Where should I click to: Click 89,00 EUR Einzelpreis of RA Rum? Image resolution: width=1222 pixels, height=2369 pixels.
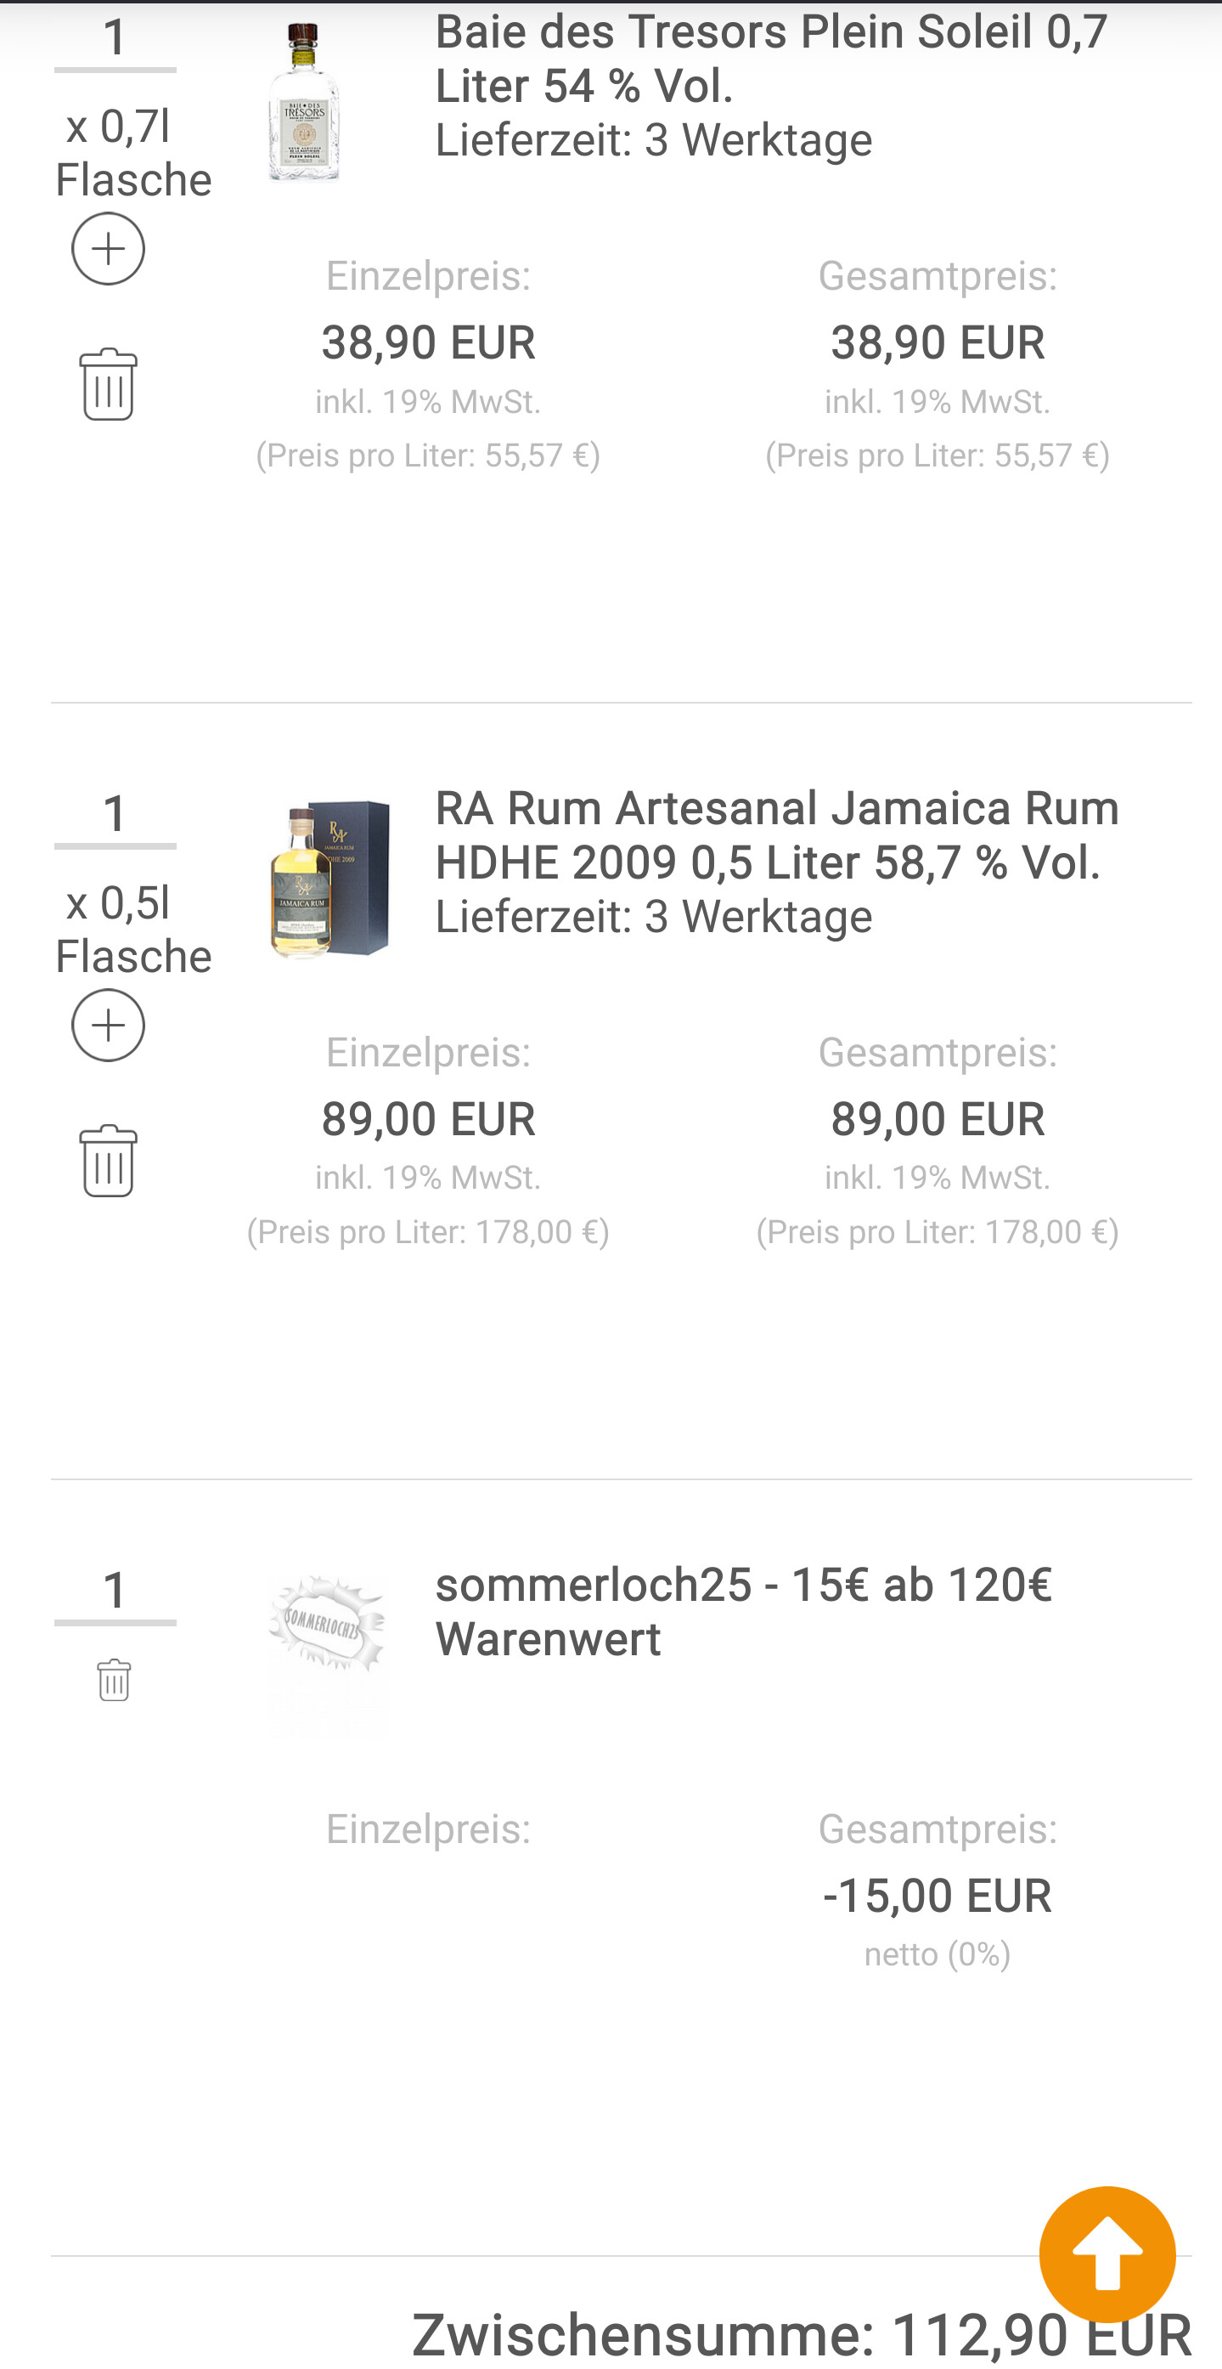pos(428,1118)
